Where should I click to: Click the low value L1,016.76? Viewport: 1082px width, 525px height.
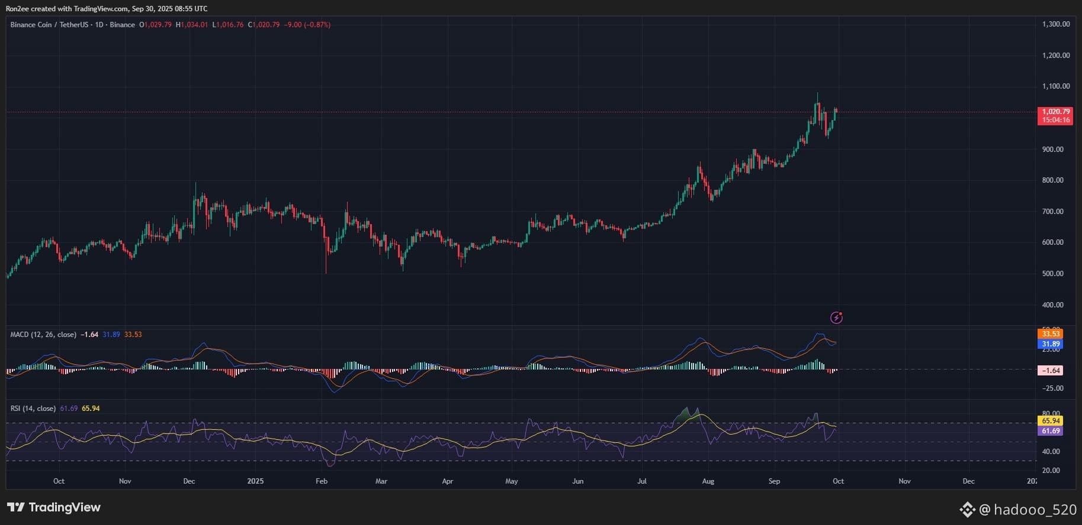[x=228, y=25]
